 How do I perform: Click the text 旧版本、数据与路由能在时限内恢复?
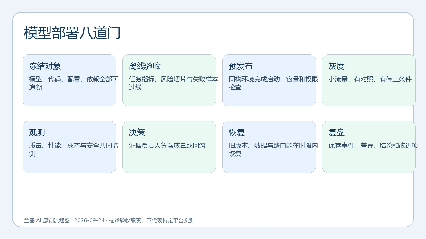click(x=273, y=150)
